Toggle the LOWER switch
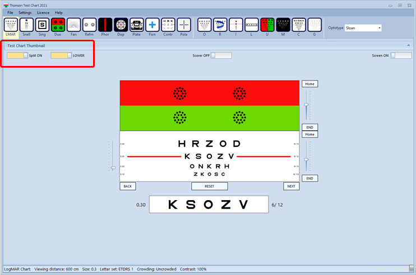This screenshot has width=416, height=275. (61, 55)
